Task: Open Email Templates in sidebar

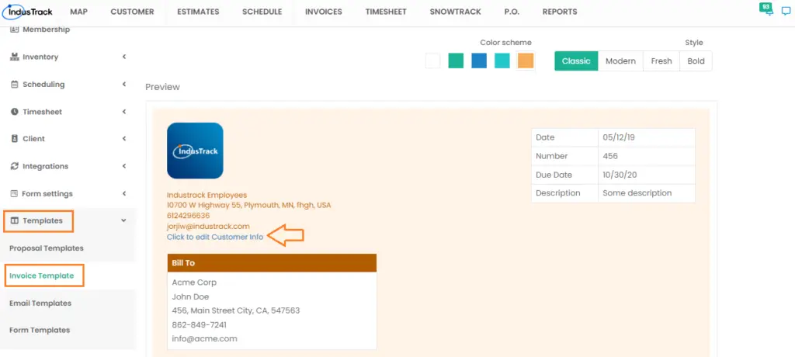Action: (40, 303)
